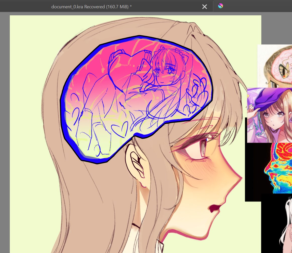The image size is (292, 253).
Task: Click the purple hat girl reference image
Action: click(x=269, y=115)
